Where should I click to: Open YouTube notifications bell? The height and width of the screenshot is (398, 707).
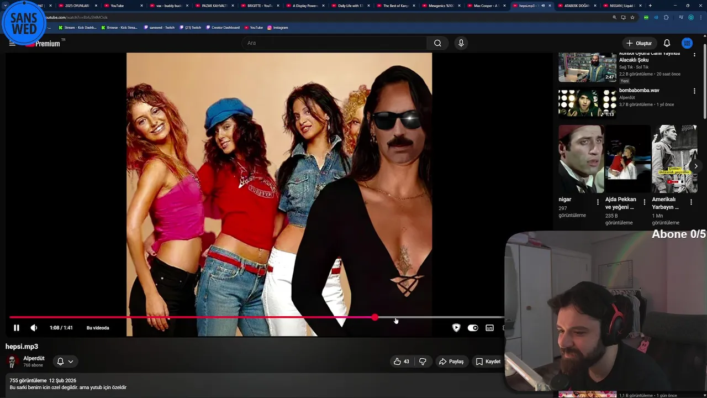tap(667, 43)
